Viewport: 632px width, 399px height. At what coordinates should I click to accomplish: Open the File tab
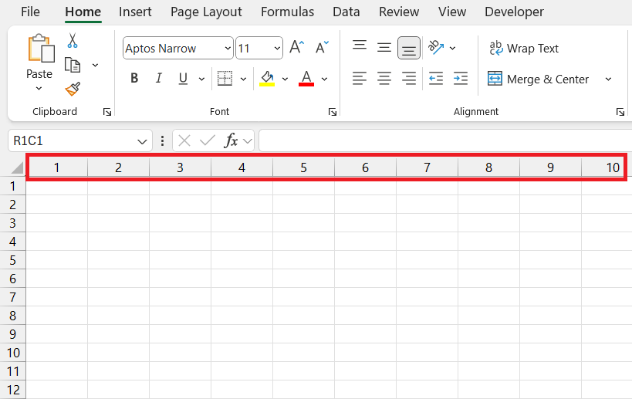30,12
